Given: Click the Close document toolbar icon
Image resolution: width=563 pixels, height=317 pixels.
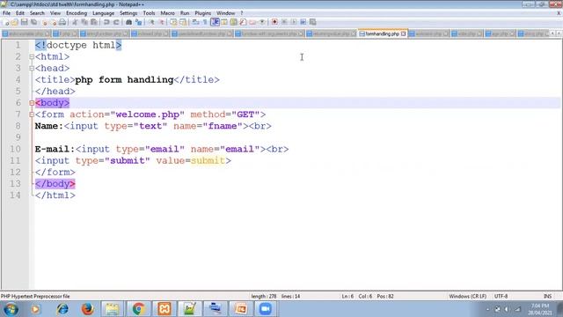Looking at the screenshot, I should pos(44,22).
